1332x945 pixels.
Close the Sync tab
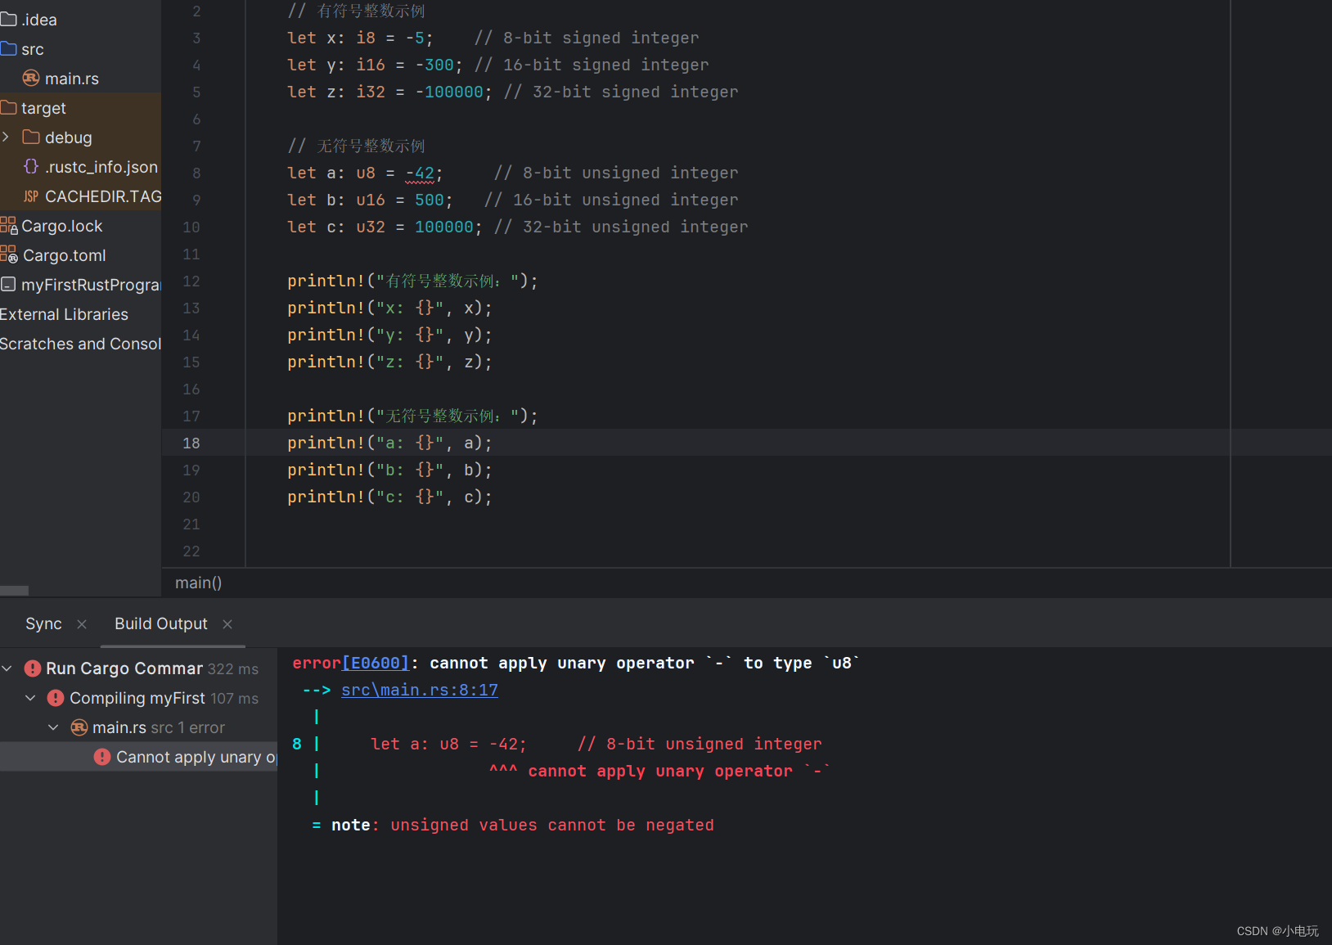coord(82,624)
